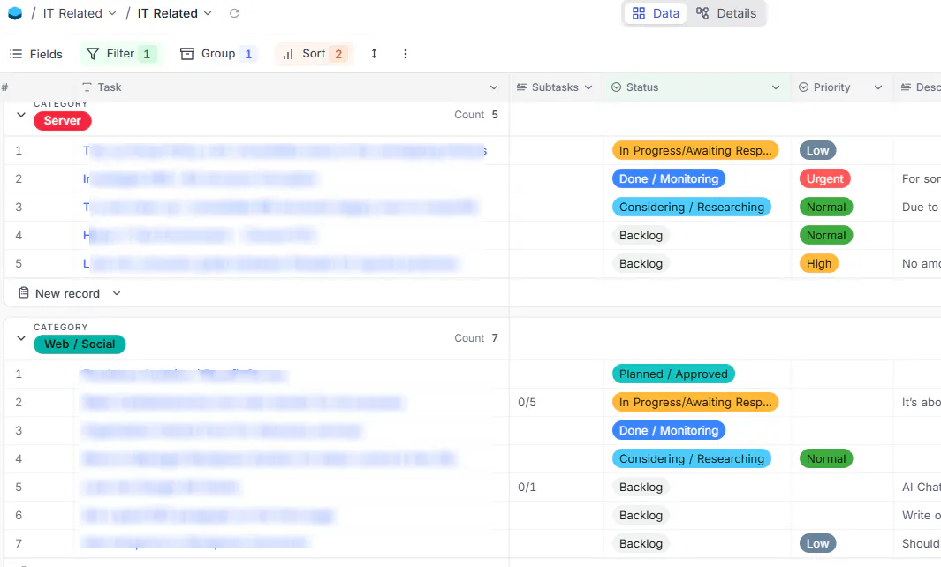Click the red Server category tag
Screen dimensions: 941x567
click(63, 121)
